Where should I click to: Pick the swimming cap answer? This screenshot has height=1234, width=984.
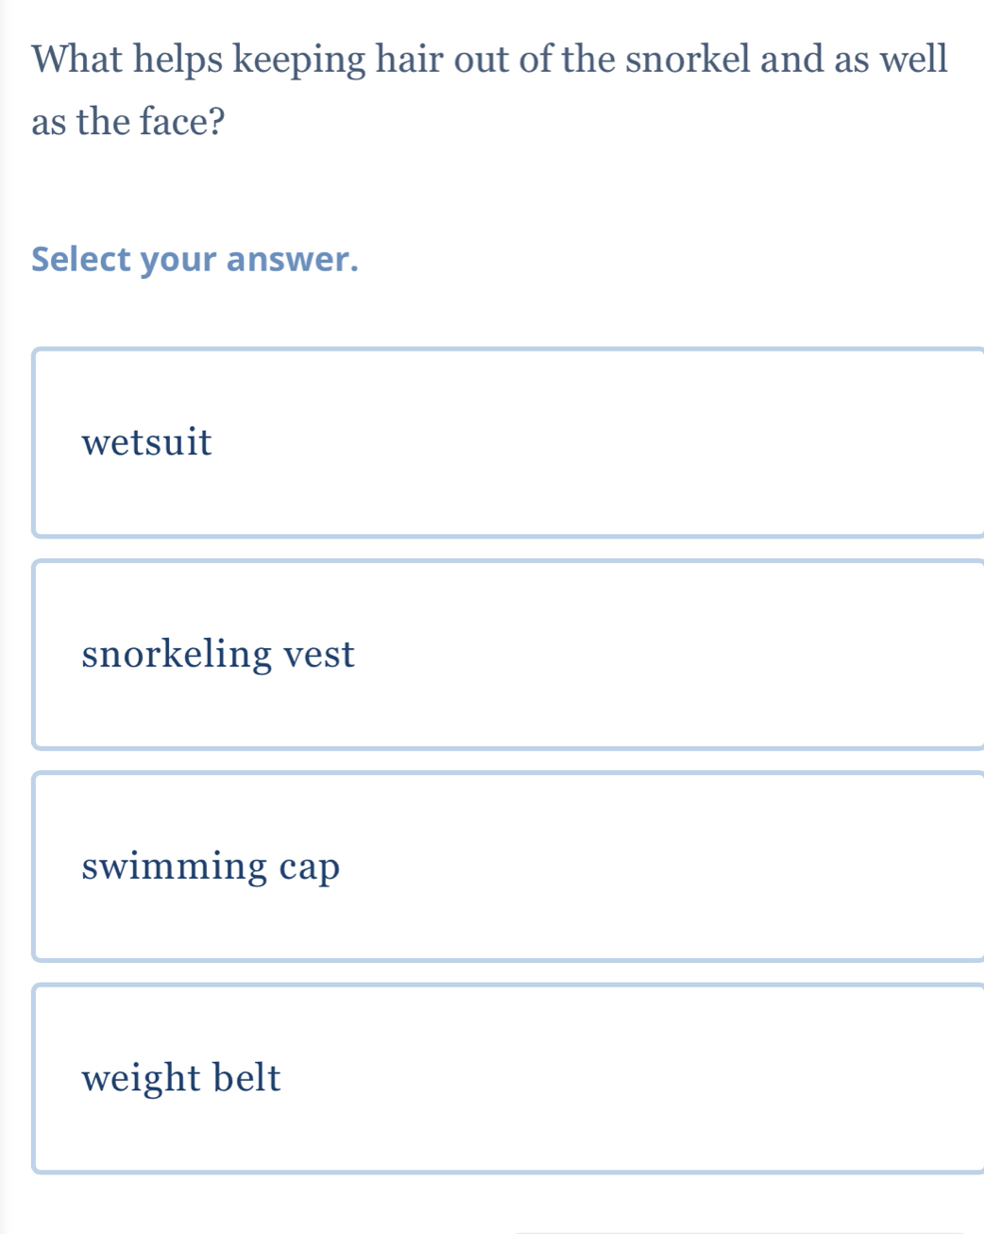(x=508, y=866)
